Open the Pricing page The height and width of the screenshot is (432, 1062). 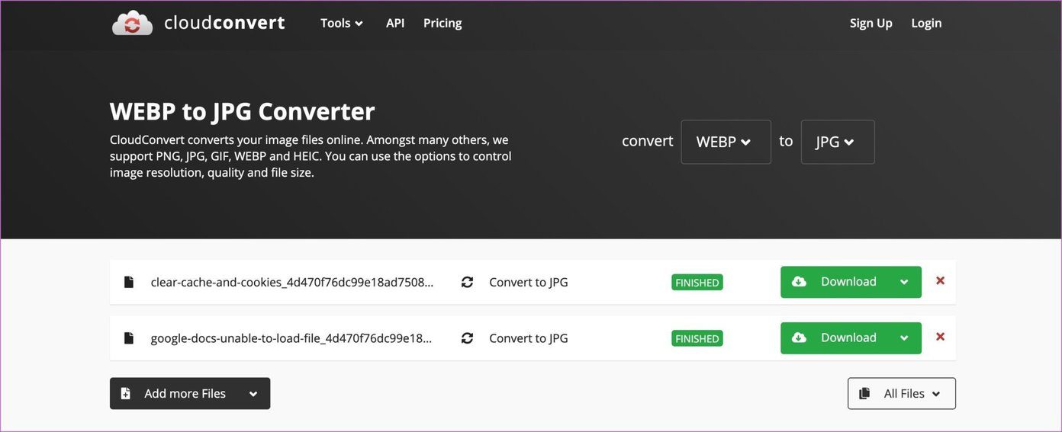[x=443, y=23]
